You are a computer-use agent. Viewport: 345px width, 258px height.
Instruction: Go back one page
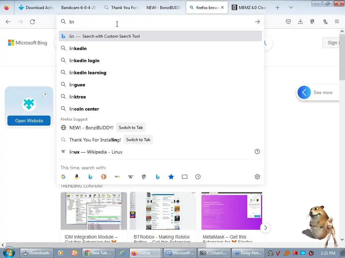[8, 22]
